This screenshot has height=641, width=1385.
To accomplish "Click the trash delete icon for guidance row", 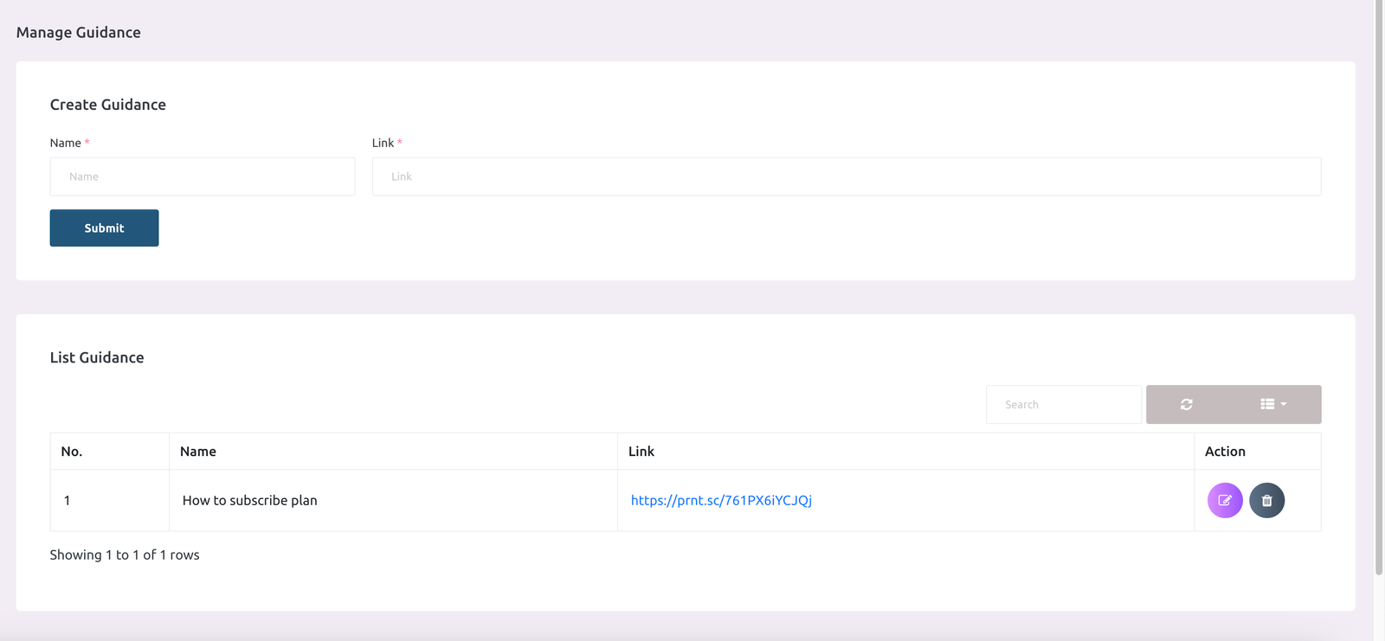I will click(x=1266, y=500).
